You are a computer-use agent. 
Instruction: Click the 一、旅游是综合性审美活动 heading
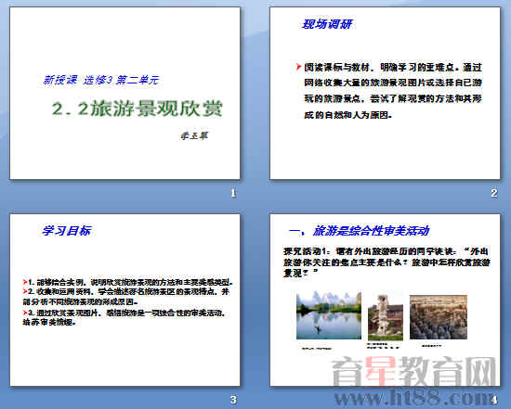click(x=359, y=231)
